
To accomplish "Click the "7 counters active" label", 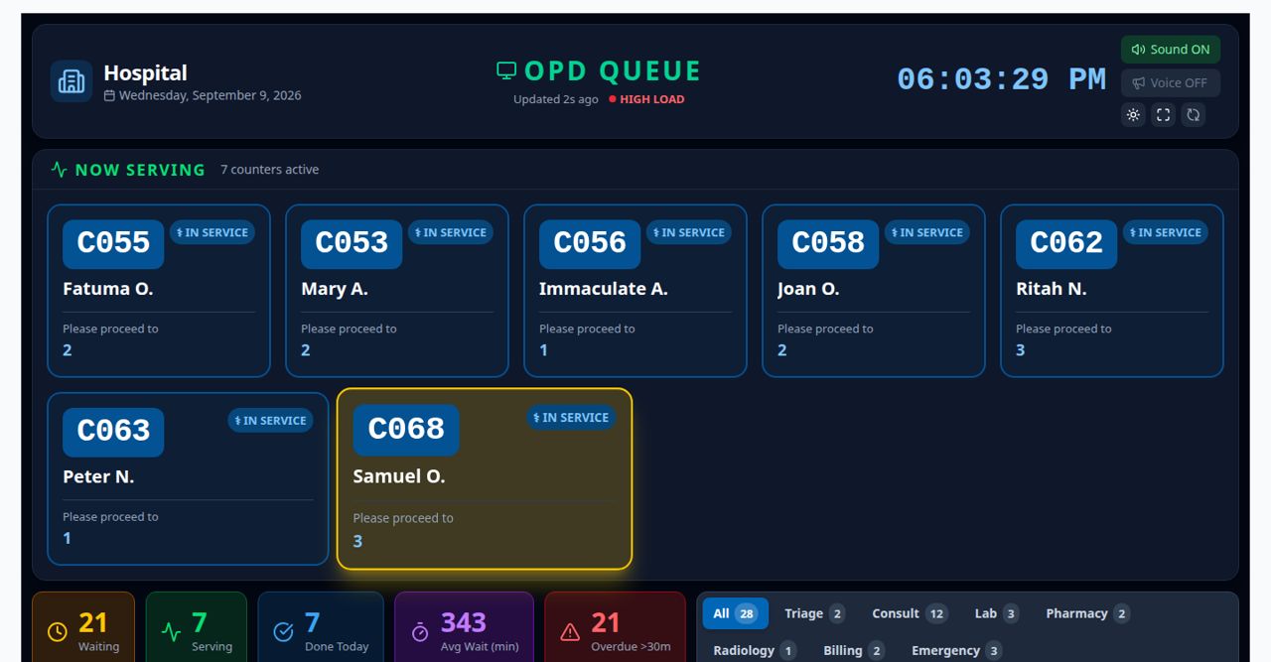I will [270, 170].
